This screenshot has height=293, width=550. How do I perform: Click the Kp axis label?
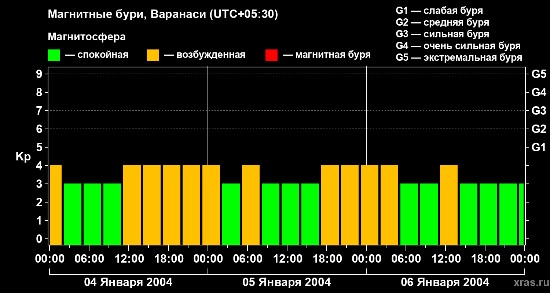[x=23, y=156]
